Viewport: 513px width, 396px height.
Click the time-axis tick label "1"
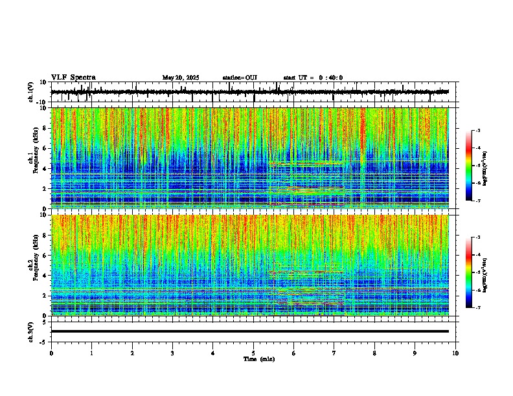(x=91, y=353)
